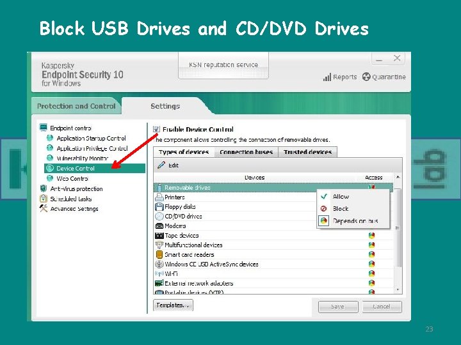Sort by the Access column header
The width and height of the screenshot is (461, 345).
374,178
